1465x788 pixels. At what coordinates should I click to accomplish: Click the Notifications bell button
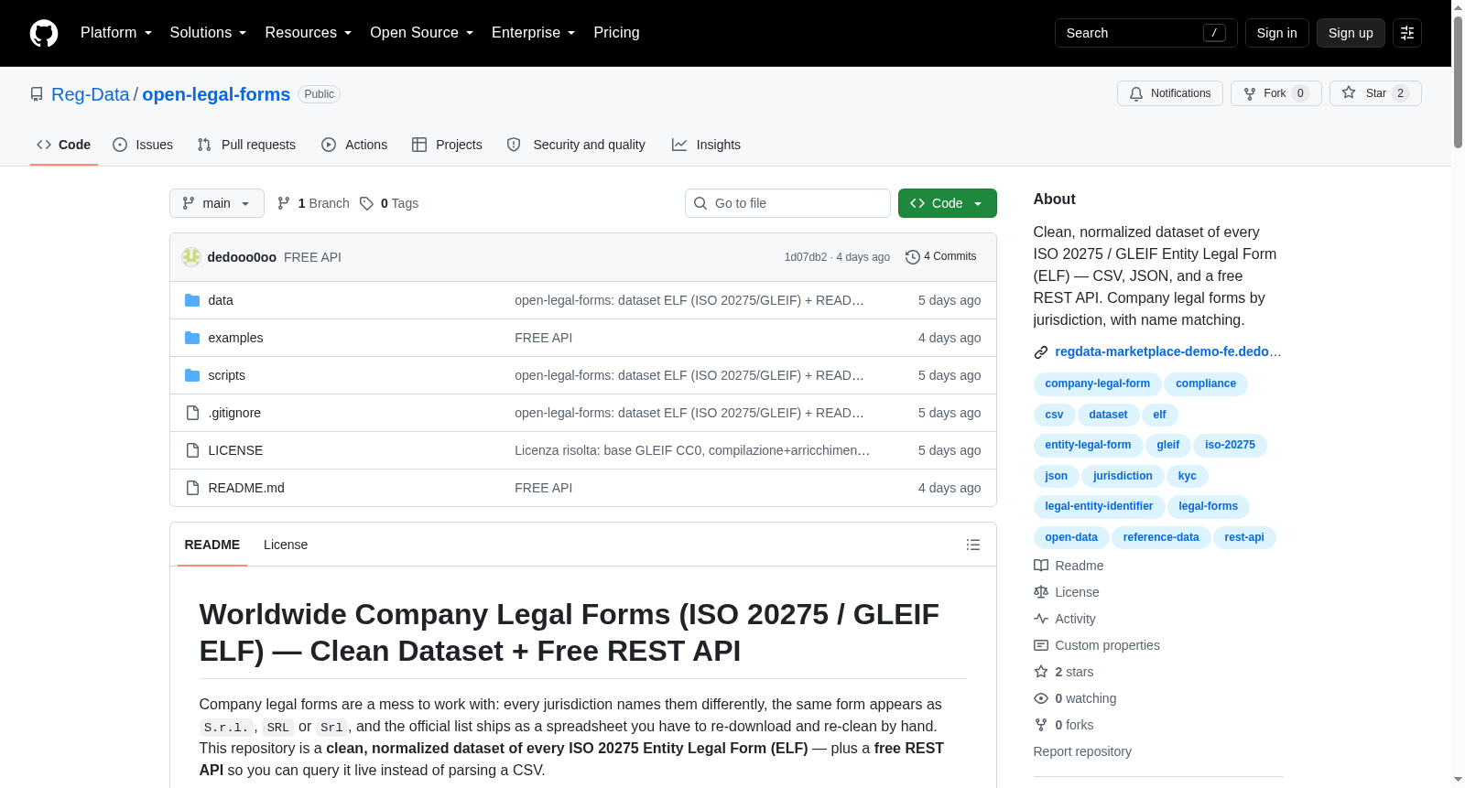(x=1169, y=93)
